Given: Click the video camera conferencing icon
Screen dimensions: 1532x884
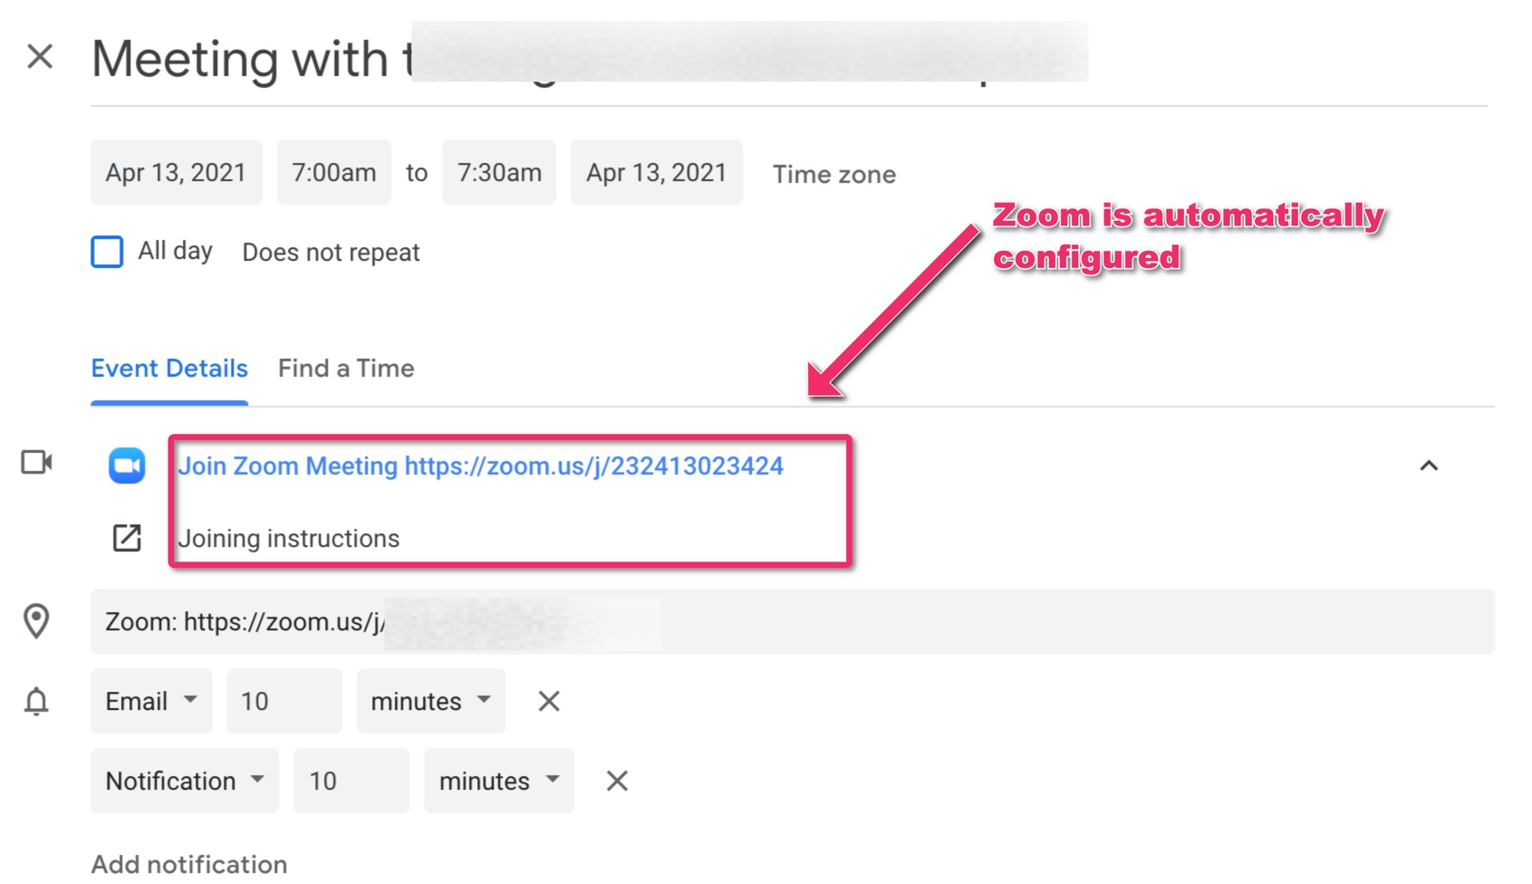Looking at the screenshot, I should tap(36, 463).
